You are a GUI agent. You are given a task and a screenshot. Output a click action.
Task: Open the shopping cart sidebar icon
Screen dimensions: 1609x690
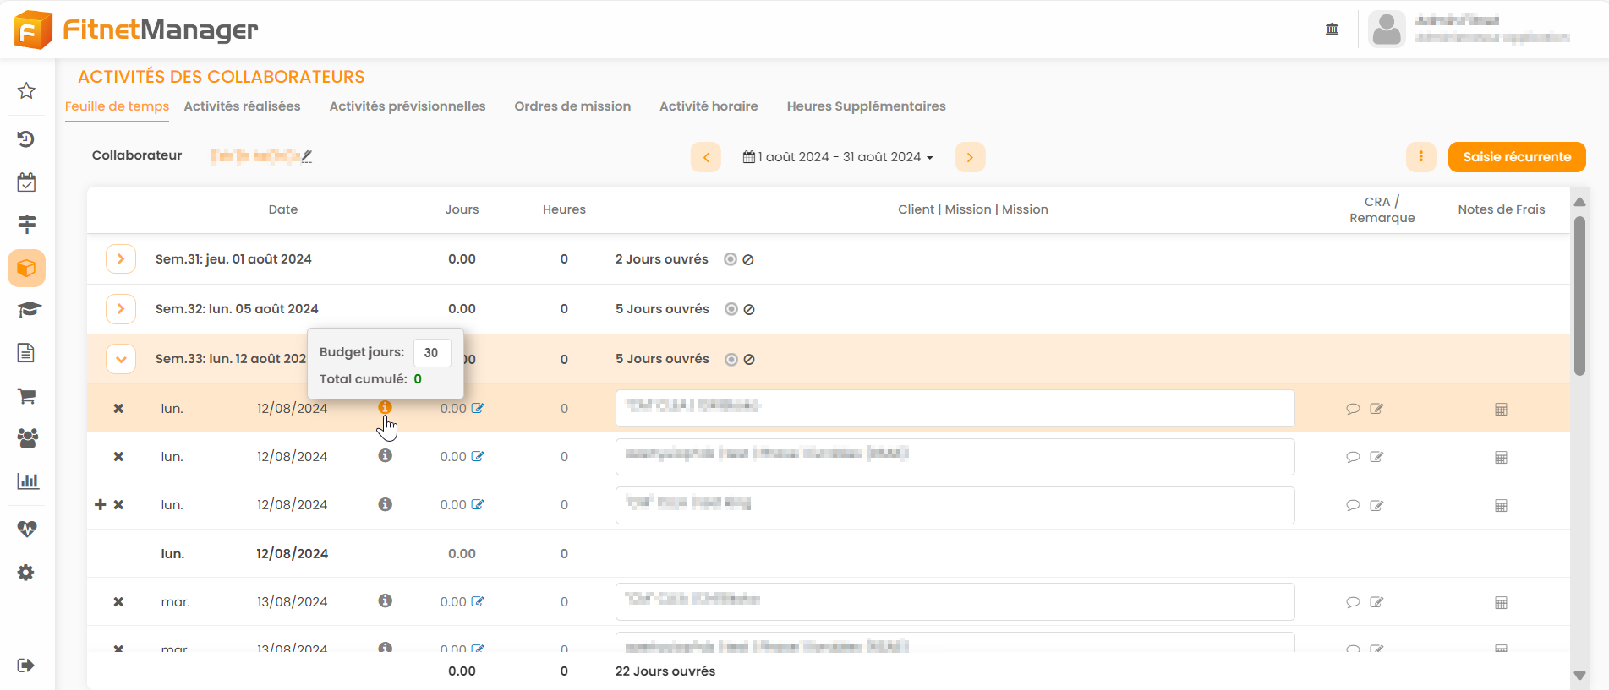click(26, 396)
